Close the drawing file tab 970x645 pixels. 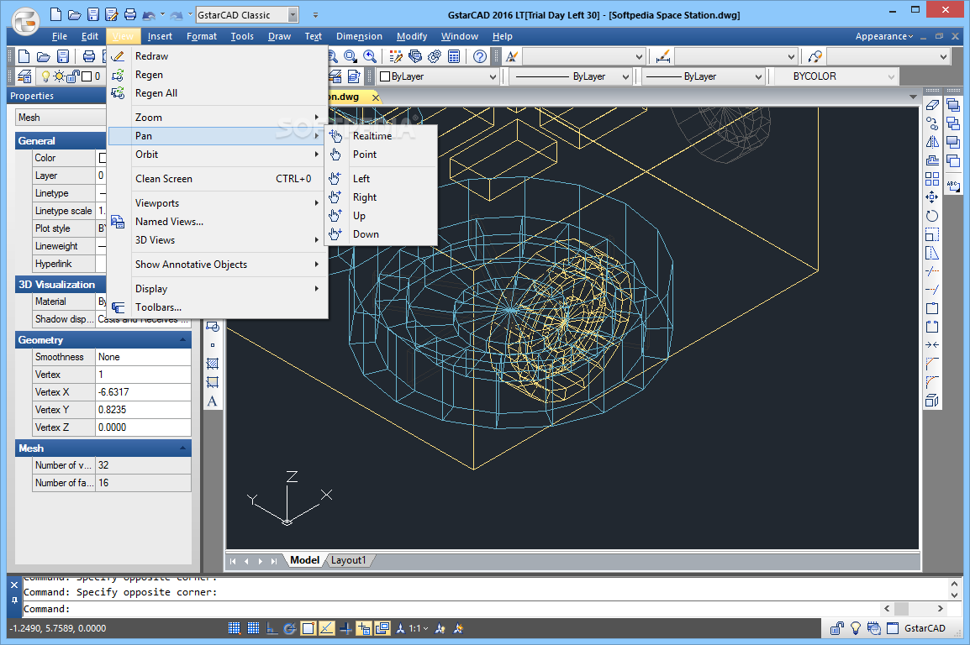click(x=376, y=97)
